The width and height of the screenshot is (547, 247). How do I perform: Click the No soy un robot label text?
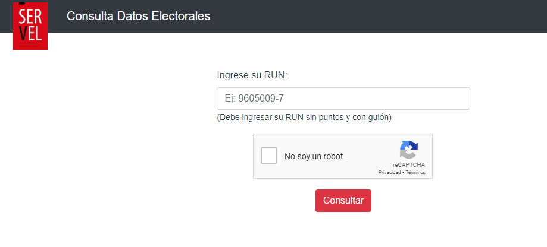pyautogui.click(x=314, y=156)
